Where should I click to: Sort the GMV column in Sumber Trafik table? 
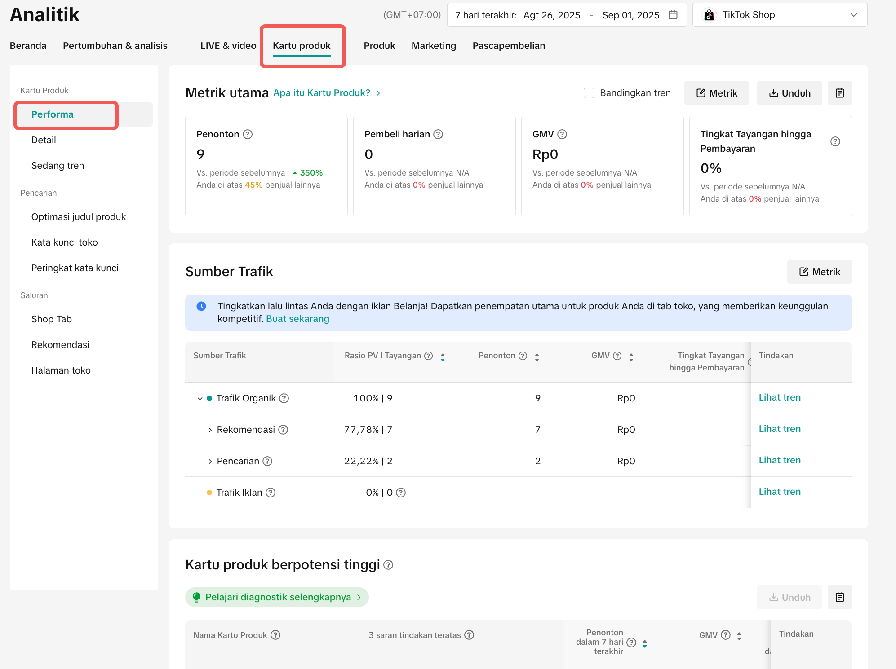click(x=631, y=357)
